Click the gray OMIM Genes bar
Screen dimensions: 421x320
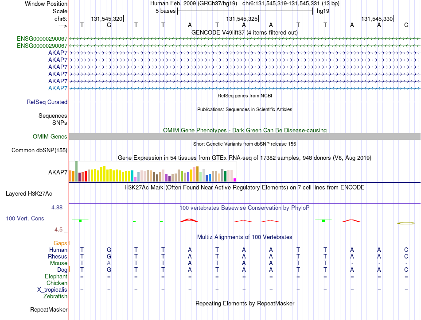(x=245, y=136)
